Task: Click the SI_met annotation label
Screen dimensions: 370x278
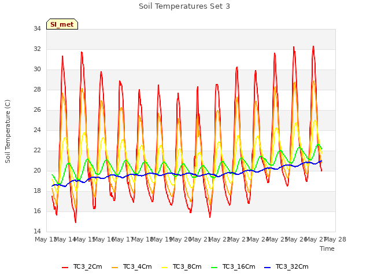Action: (62, 24)
